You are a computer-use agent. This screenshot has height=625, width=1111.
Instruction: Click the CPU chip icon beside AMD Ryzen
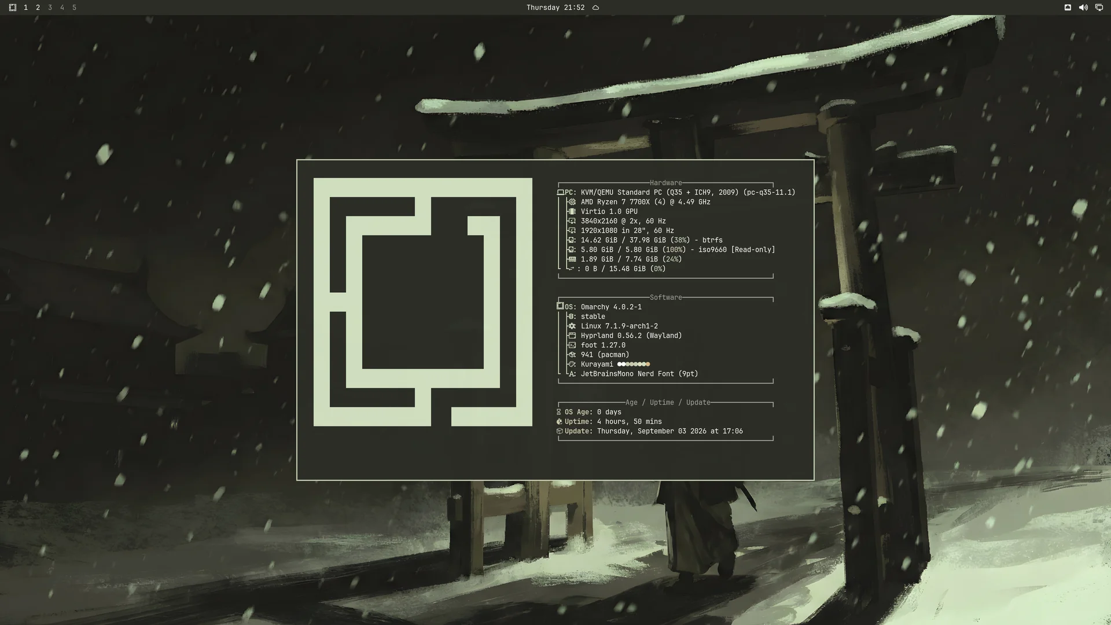(572, 202)
